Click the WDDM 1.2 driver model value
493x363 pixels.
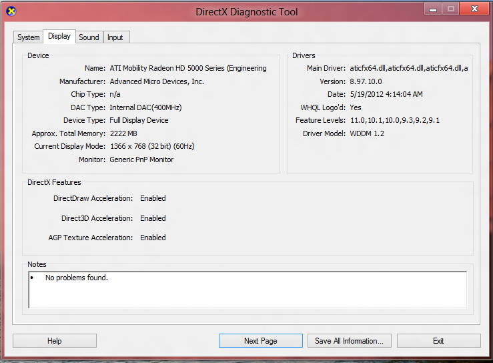(x=367, y=133)
